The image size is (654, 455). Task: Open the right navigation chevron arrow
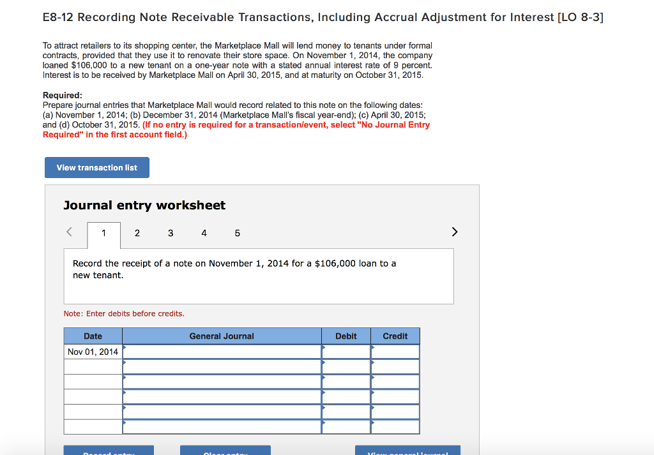454,232
